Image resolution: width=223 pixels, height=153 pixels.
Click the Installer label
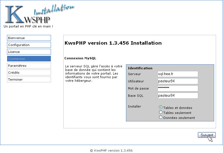click(135, 106)
